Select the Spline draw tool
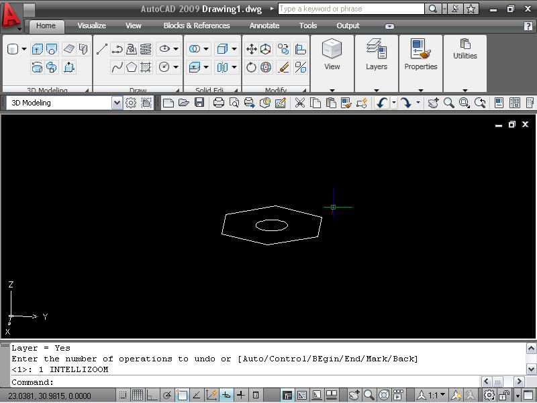This screenshot has width=537, height=403. click(117, 67)
